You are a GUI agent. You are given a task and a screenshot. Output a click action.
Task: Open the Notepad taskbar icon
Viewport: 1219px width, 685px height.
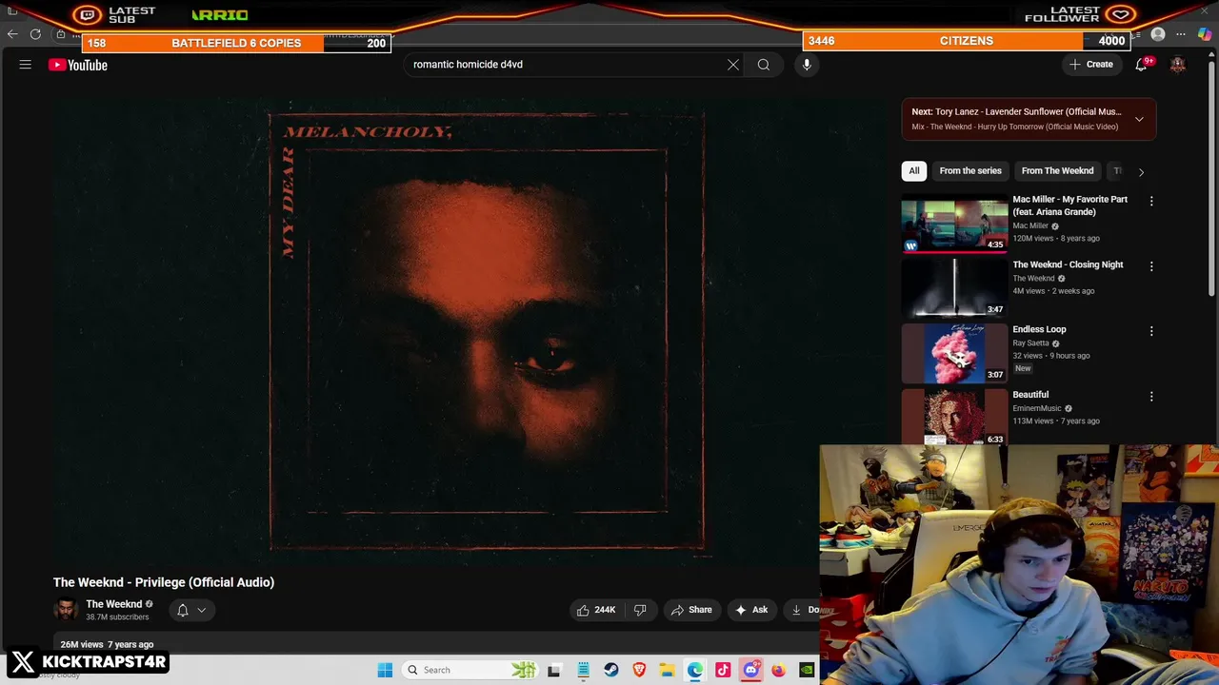(x=583, y=670)
